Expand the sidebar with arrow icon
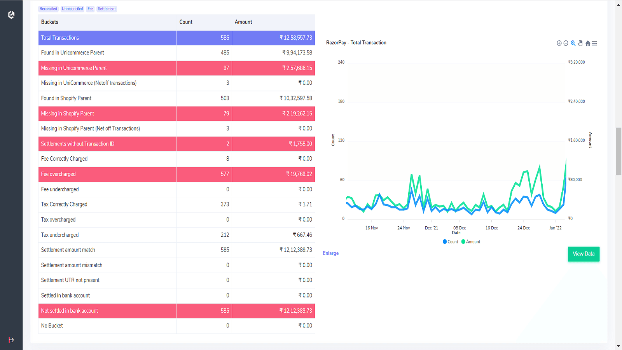Screen dimensions: 622x350 coord(11,340)
